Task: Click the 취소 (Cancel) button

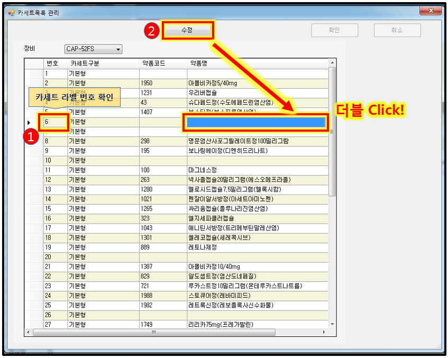Action: [x=397, y=31]
